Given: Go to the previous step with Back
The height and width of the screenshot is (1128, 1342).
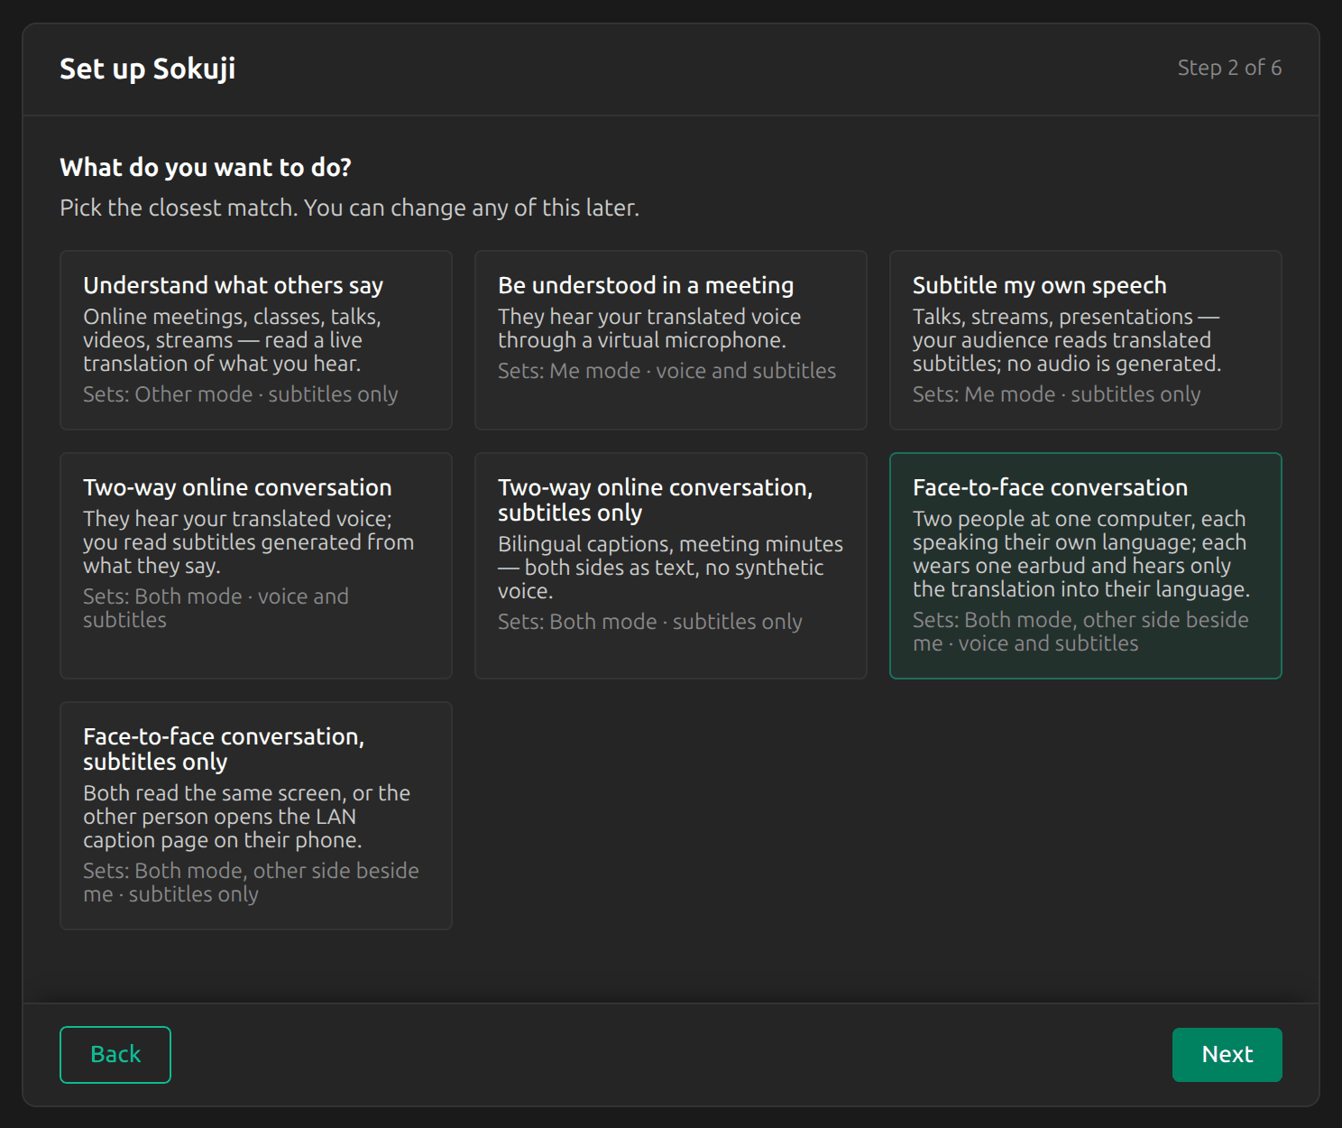Looking at the screenshot, I should [x=115, y=1055].
